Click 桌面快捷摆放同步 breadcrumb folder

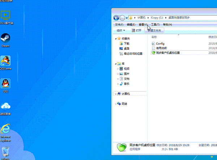pyautogui.click(x=179, y=18)
